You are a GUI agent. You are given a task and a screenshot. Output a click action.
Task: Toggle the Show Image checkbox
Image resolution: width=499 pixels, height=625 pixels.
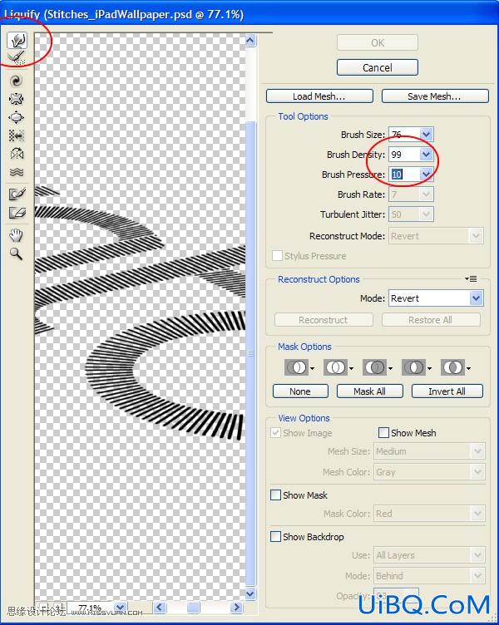pos(275,433)
